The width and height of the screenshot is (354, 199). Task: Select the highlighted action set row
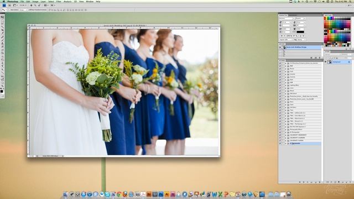(300, 144)
